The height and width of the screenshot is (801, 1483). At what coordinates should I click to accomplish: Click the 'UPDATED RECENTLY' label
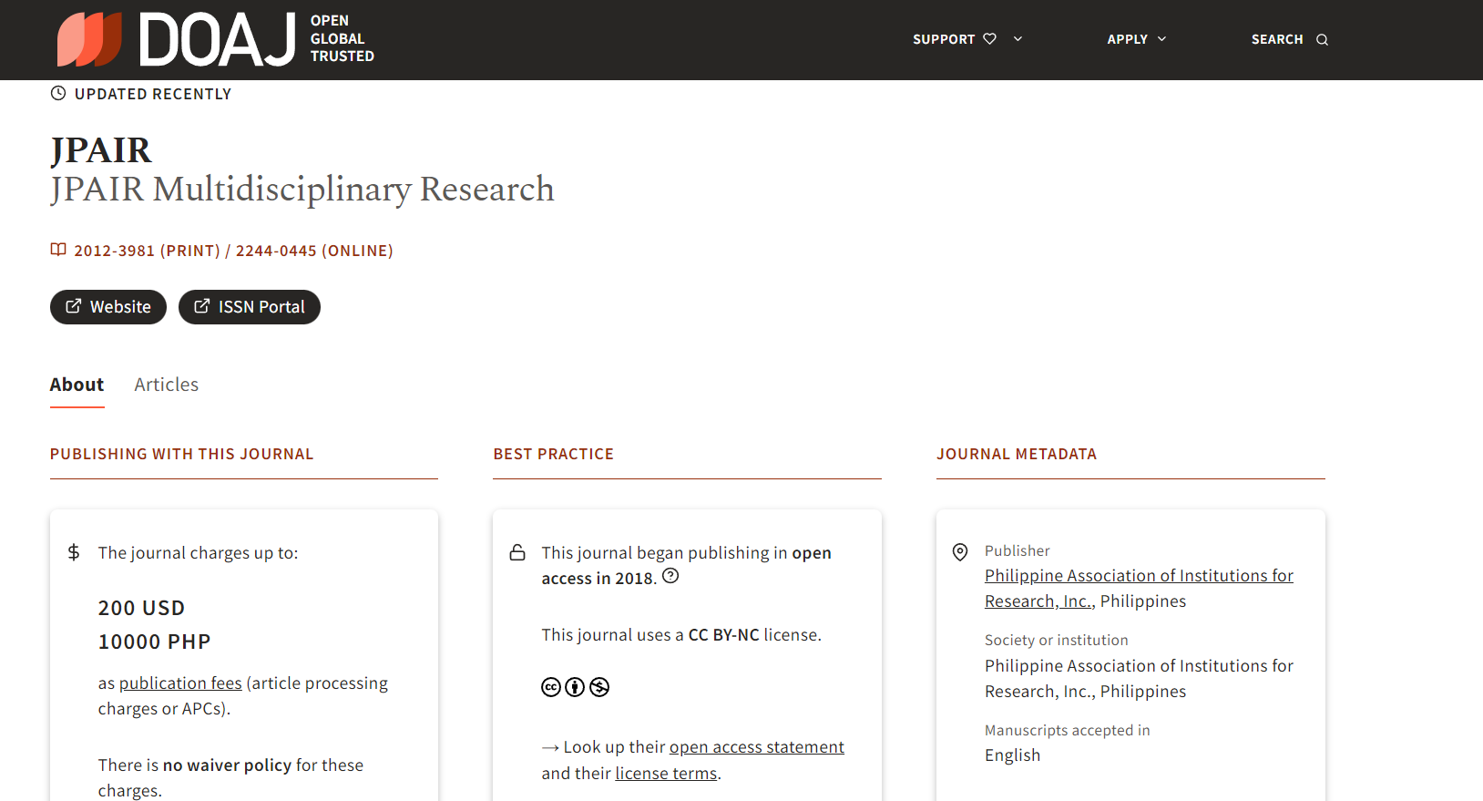tap(153, 94)
